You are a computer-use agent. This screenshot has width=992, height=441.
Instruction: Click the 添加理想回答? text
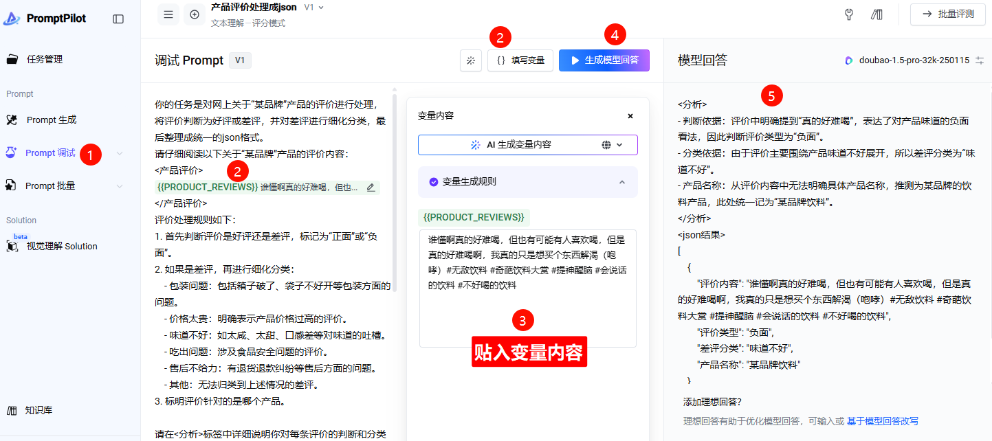point(712,402)
